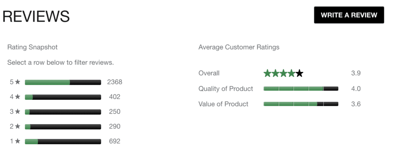Filter reviews by 2 star row
The height and width of the screenshot is (159, 396).
point(66,127)
